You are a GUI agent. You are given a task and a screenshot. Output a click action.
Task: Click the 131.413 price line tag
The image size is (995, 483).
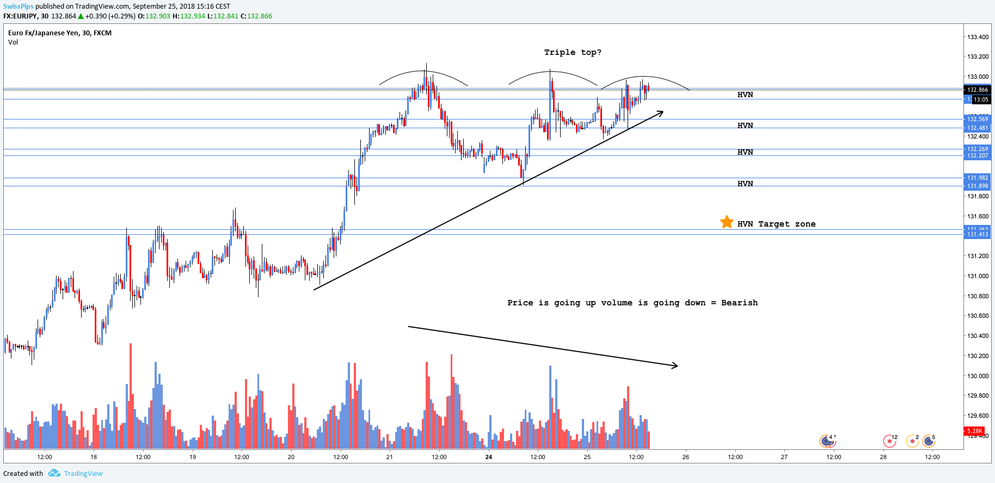978,234
